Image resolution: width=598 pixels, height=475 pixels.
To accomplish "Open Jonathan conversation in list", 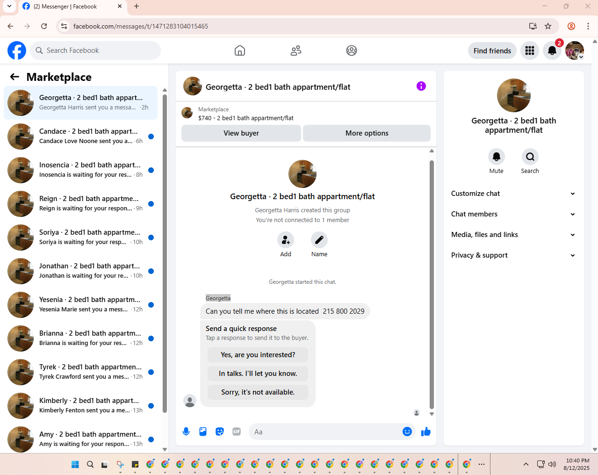I will (81, 271).
